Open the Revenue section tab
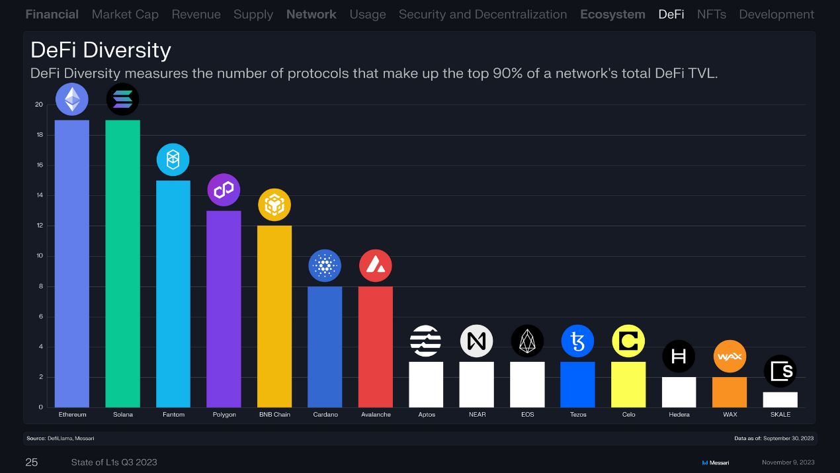The height and width of the screenshot is (473, 840). 196,14
